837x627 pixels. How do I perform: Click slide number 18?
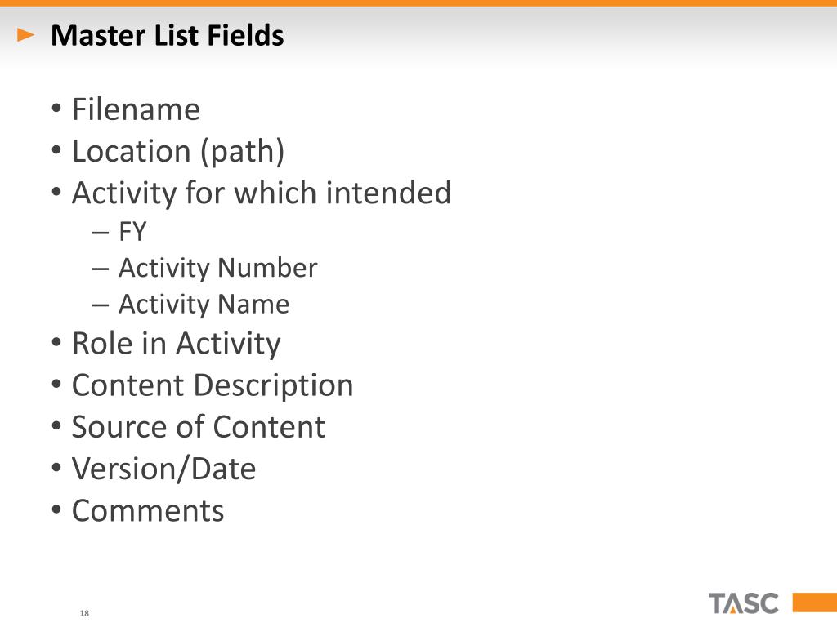point(84,613)
